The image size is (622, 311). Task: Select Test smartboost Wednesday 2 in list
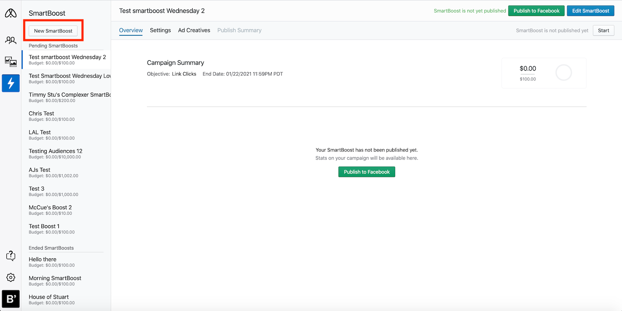(x=66, y=60)
